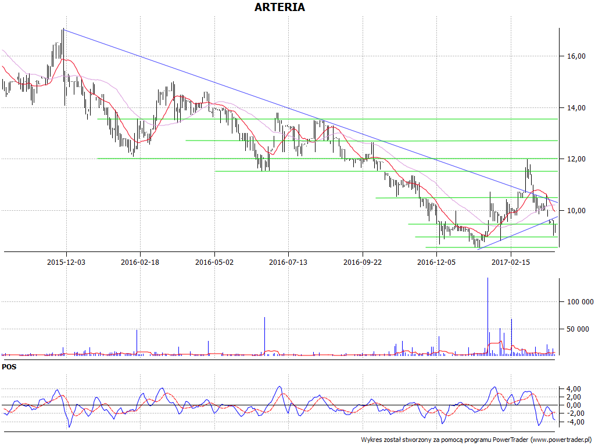595x446 pixels.
Task: Click the 50 000 volume axis label
Action: pyautogui.click(x=578, y=329)
